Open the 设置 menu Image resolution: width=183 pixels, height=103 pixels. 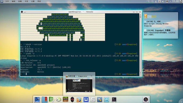click(x=33, y=1)
